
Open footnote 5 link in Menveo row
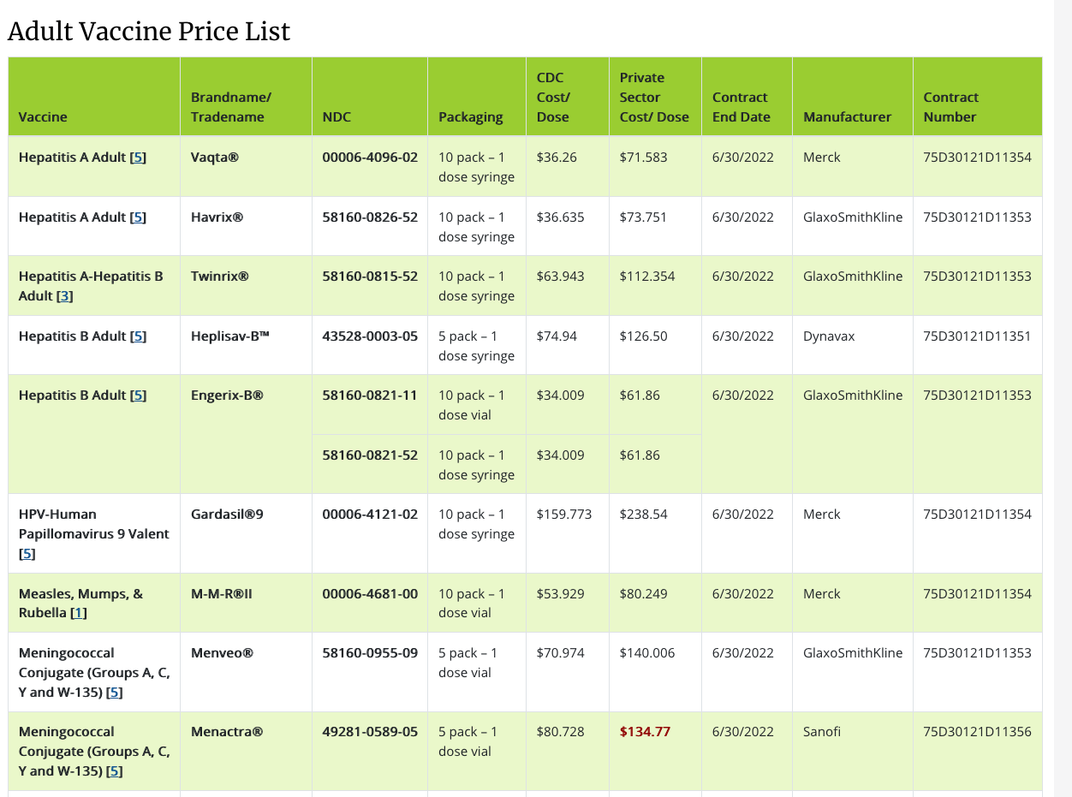pos(114,693)
